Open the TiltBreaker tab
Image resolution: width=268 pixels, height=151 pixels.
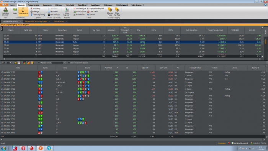[x=108, y=5]
